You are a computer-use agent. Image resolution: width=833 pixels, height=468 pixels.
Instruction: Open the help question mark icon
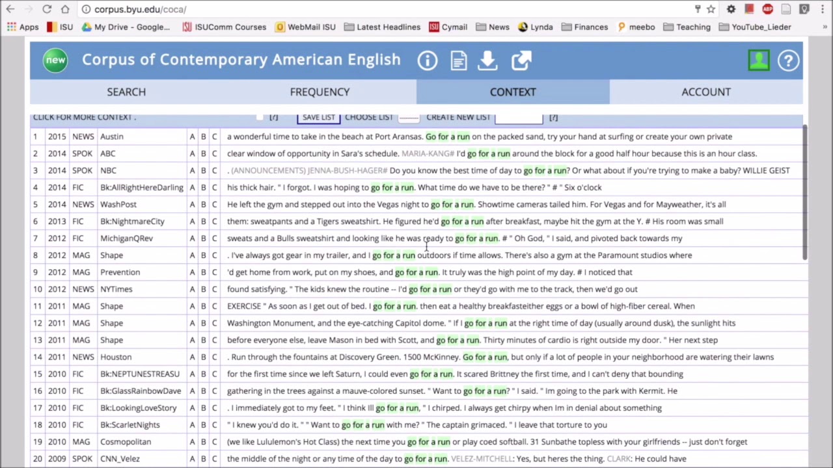788,60
